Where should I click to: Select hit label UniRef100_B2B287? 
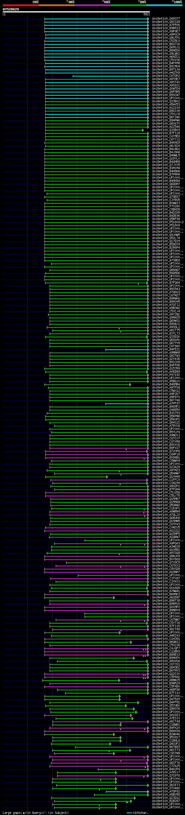[x=166, y=801]
